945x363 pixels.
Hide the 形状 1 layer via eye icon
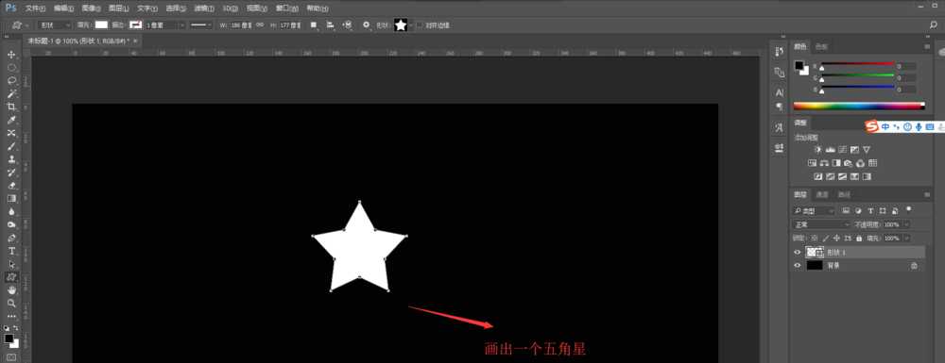click(798, 253)
